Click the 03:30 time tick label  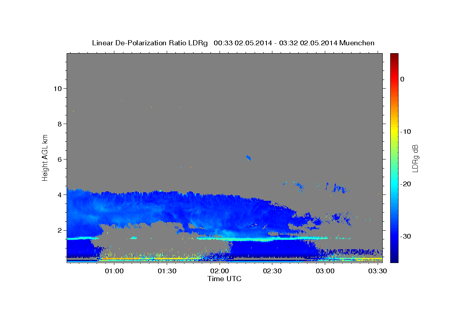click(x=377, y=271)
